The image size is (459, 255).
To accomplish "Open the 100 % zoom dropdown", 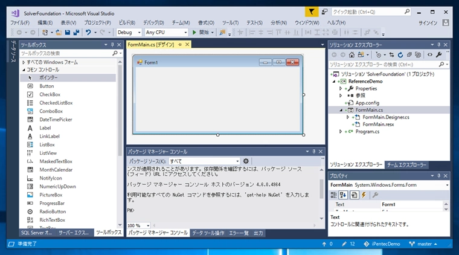I will tap(148, 226).
